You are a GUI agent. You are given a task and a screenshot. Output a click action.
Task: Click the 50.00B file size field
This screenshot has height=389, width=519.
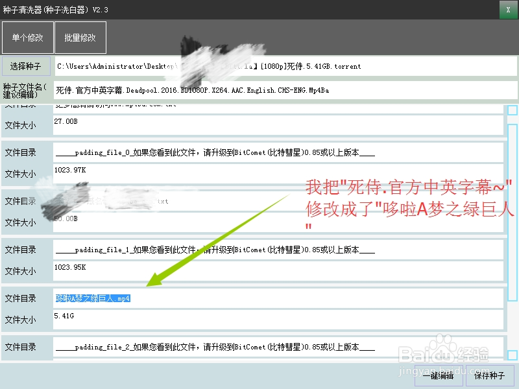pos(278,222)
